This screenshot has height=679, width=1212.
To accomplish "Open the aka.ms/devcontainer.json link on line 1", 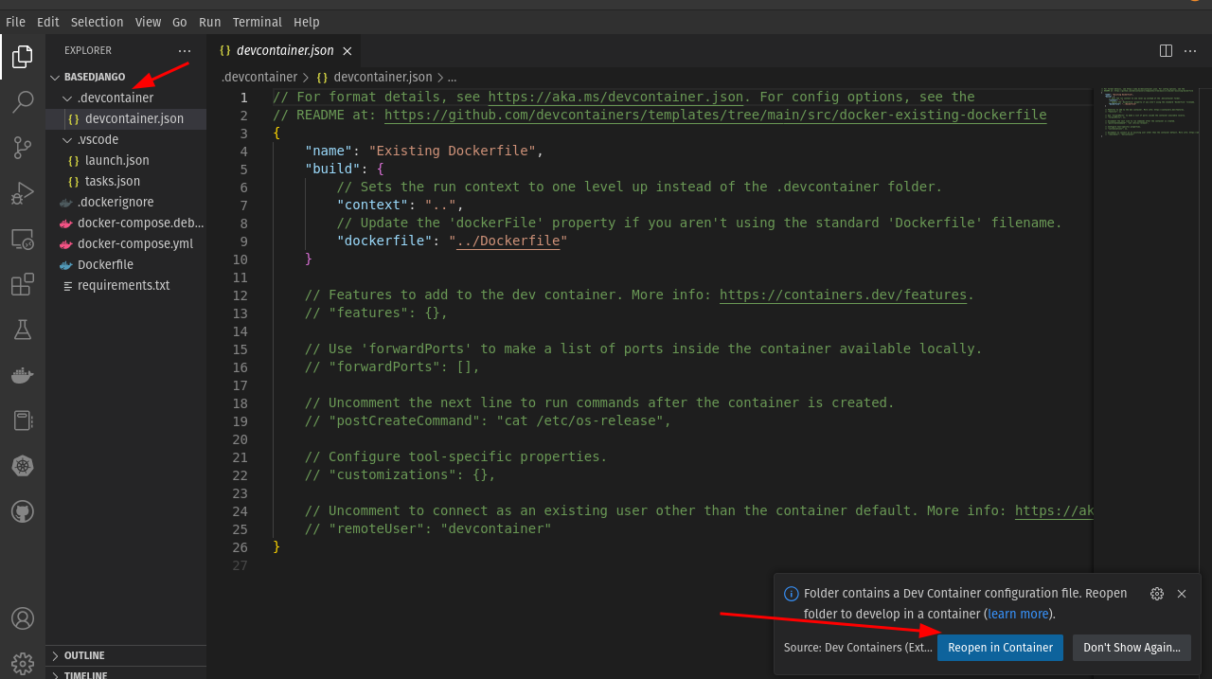I will tap(615, 97).
